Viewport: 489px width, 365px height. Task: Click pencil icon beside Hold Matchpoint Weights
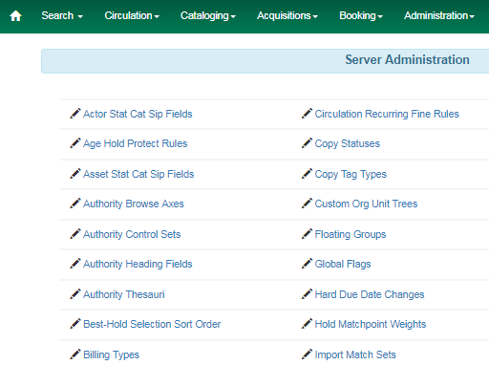[x=308, y=324]
